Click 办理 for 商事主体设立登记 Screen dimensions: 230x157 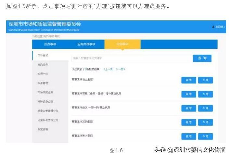(x=205, y=80)
